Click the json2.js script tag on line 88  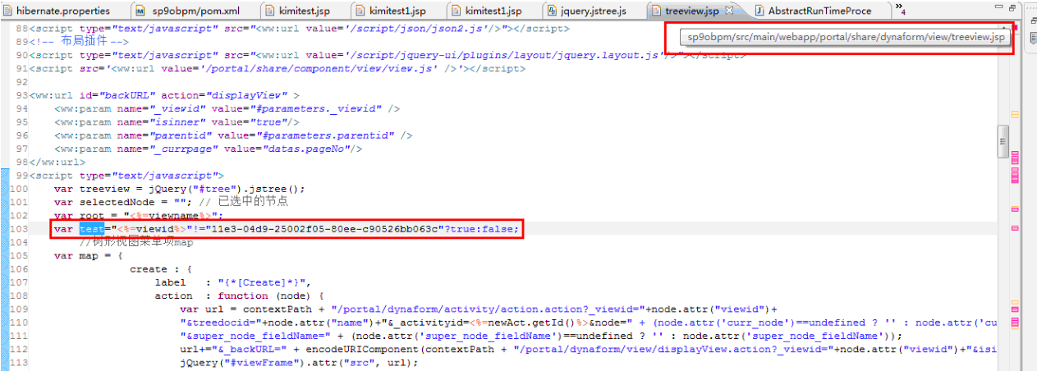299,28
